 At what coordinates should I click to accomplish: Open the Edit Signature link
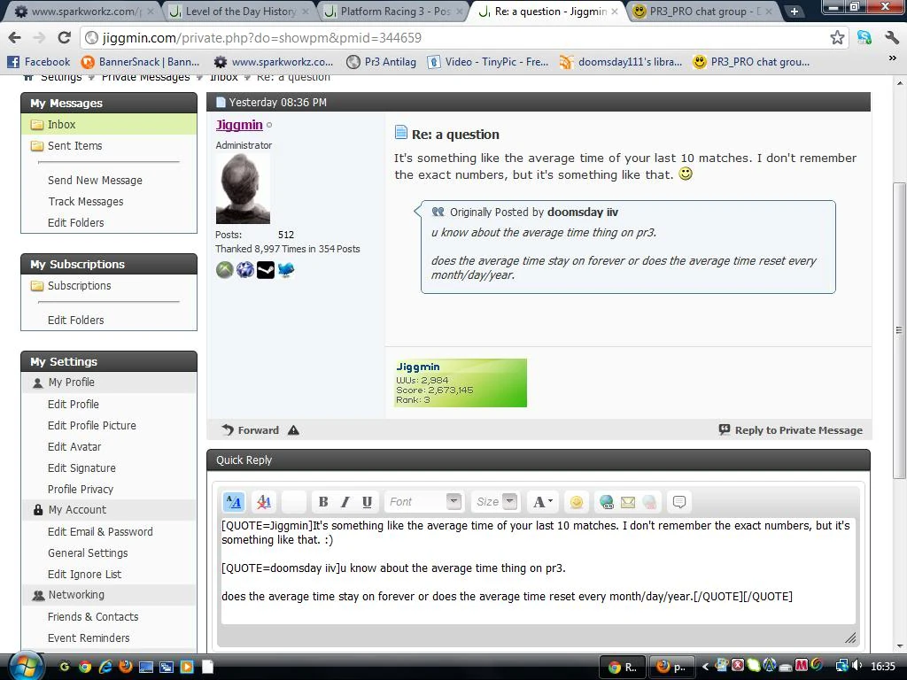tap(81, 467)
